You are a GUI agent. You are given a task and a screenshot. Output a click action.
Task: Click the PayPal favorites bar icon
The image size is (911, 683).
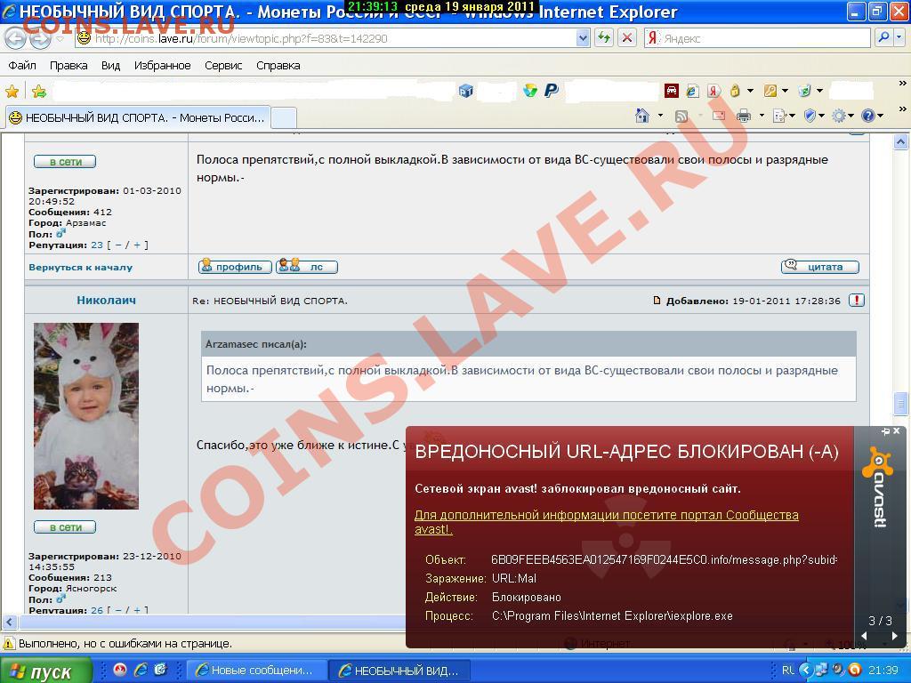tap(551, 91)
